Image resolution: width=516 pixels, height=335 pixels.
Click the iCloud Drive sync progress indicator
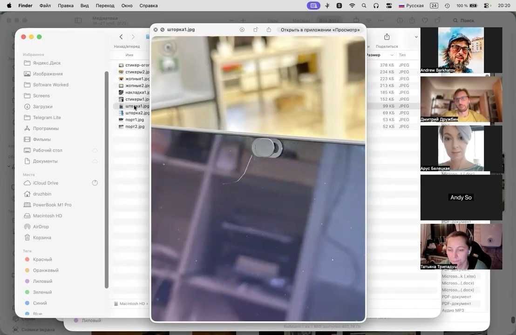95,183
